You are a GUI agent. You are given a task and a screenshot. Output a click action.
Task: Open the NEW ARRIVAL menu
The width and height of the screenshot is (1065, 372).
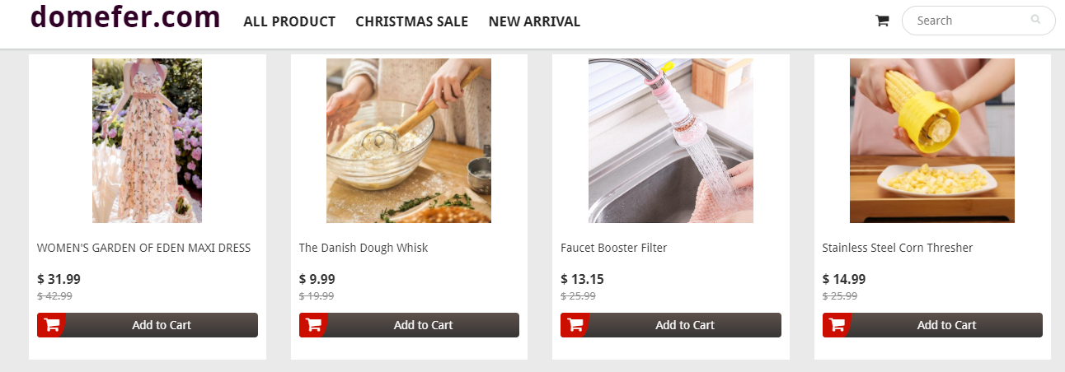coord(534,21)
